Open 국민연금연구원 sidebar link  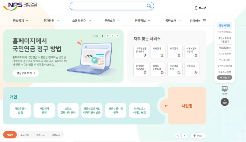pyautogui.click(x=224, y=66)
